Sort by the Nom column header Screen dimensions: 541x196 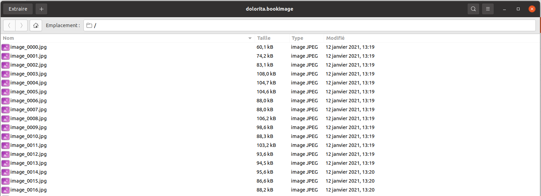pos(9,38)
